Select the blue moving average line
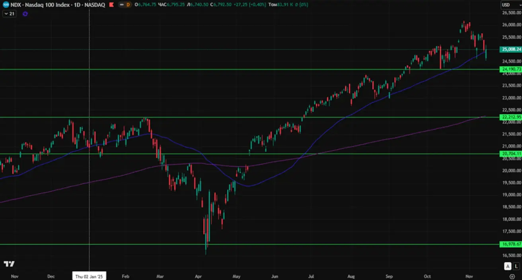 (x=279, y=171)
